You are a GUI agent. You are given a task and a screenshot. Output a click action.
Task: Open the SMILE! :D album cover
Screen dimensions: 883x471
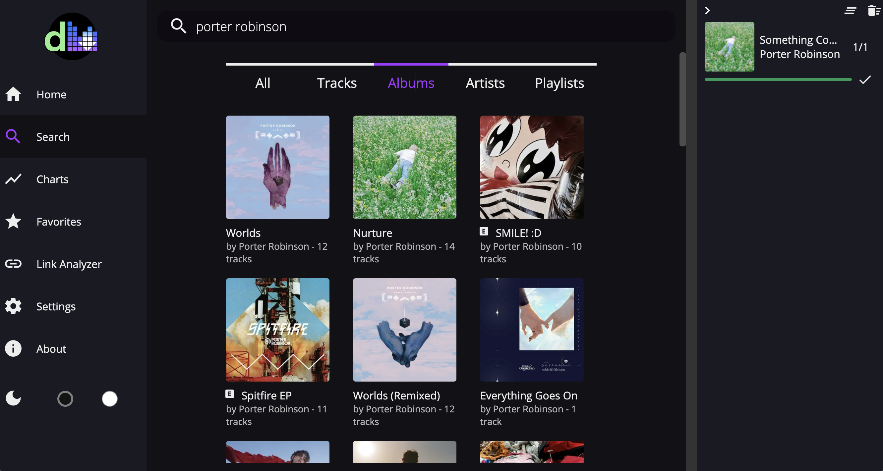(532, 167)
